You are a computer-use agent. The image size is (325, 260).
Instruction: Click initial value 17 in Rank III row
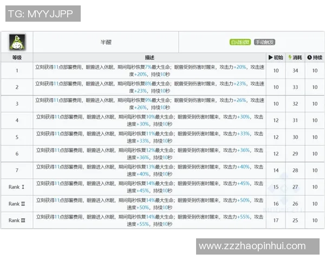pyautogui.click(x=276, y=220)
